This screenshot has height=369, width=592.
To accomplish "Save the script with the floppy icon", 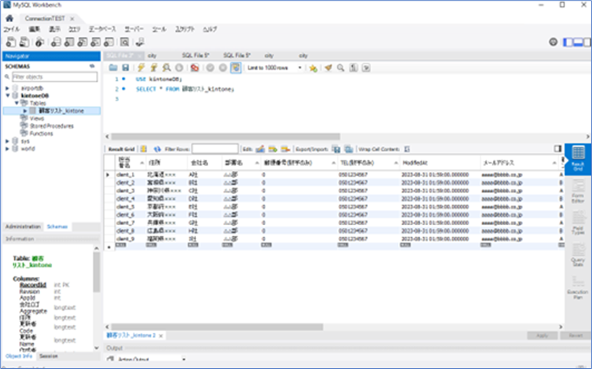I will click(x=126, y=68).
